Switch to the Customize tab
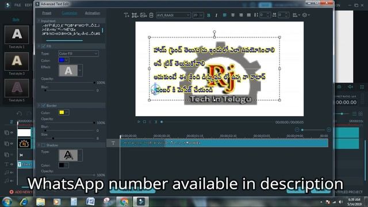The height and width of the screenshot is (207, 368). (x=70, y=13)
